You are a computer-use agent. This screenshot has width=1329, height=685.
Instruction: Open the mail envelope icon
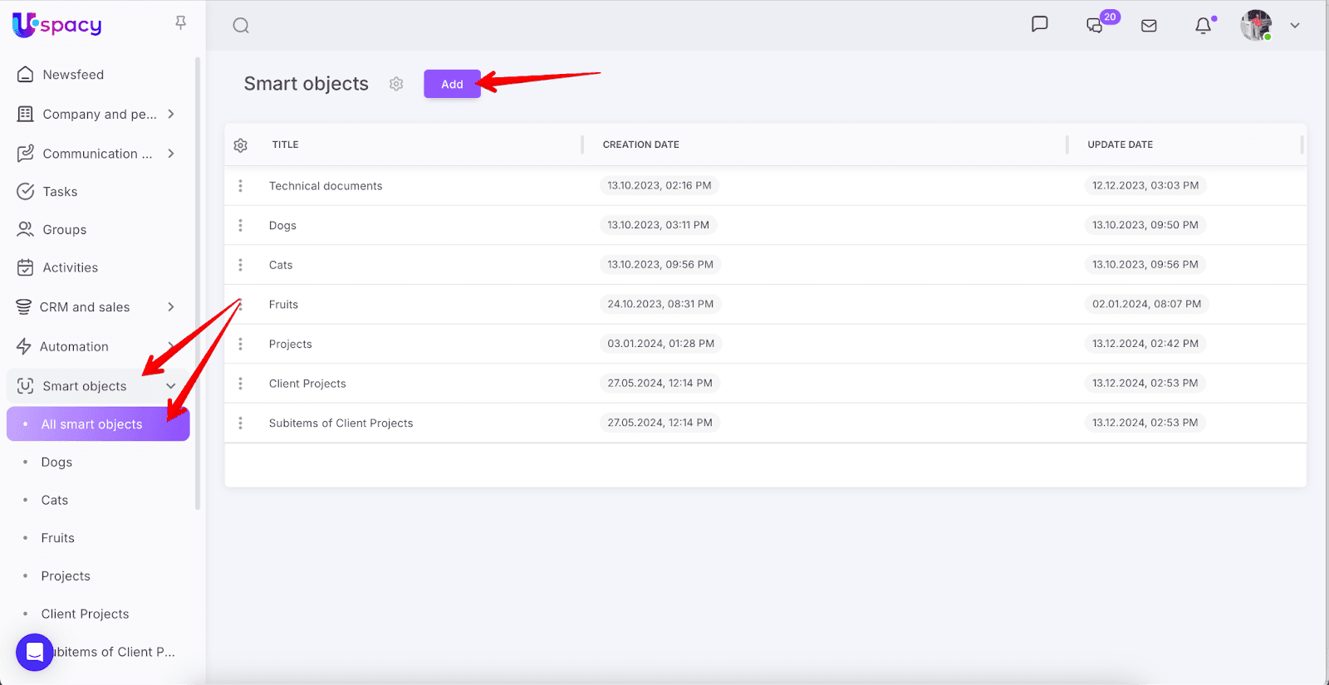coord(1149,26)
